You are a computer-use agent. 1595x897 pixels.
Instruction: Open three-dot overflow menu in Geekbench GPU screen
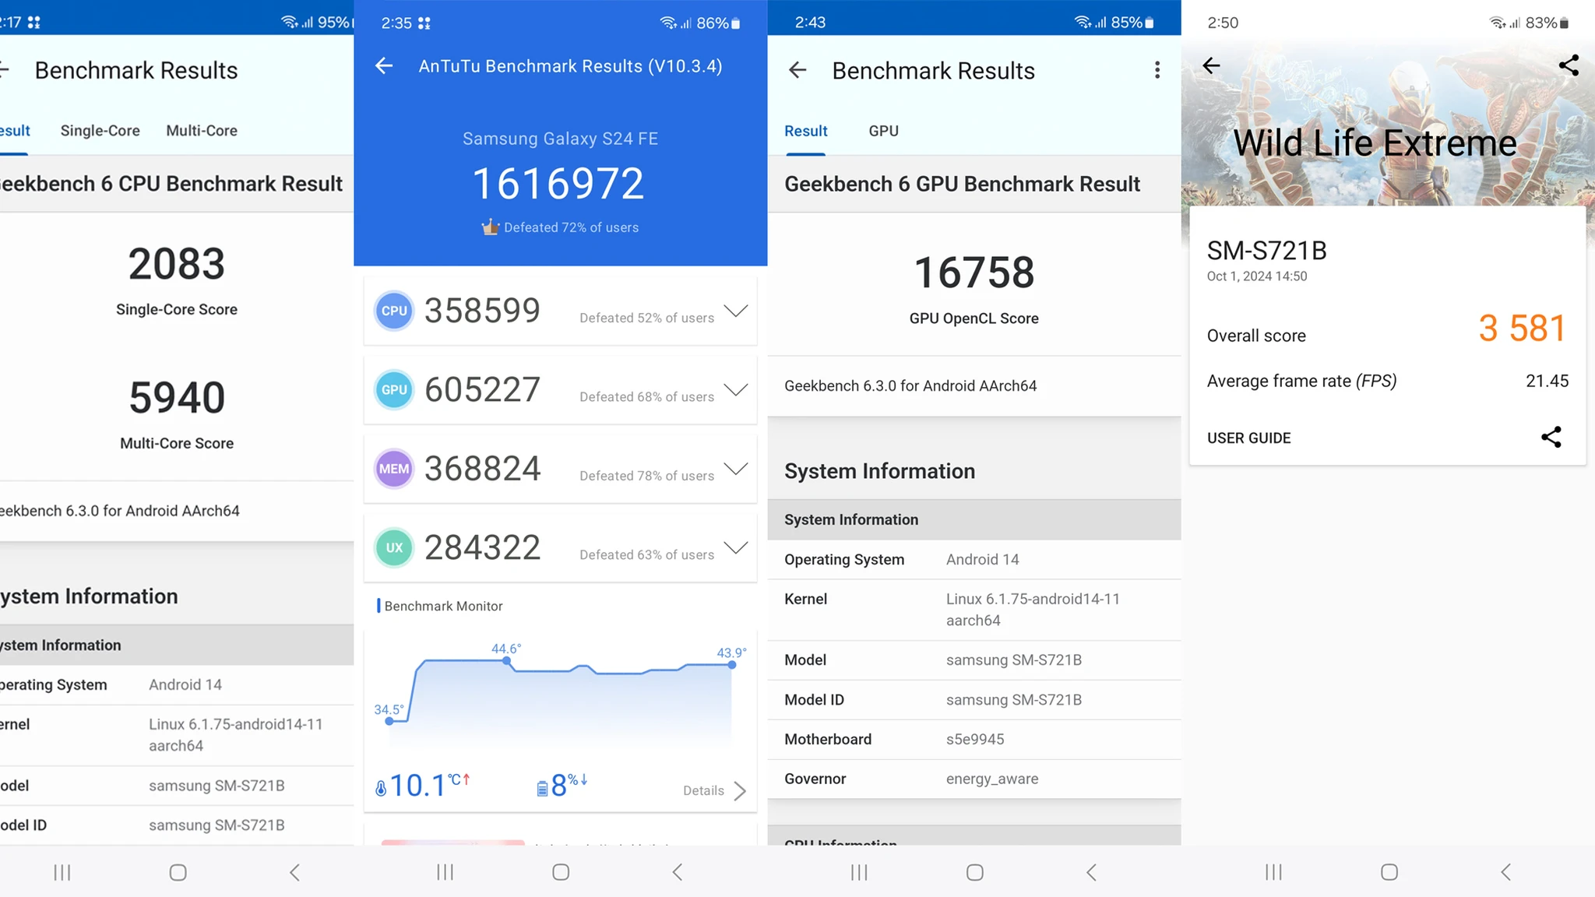[x=1157, y=70]
